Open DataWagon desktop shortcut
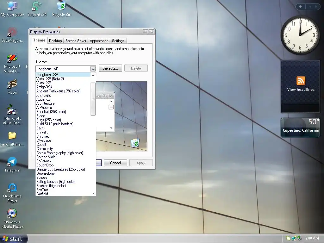Viewport: 324px width, 243px height. coord(12,35)
